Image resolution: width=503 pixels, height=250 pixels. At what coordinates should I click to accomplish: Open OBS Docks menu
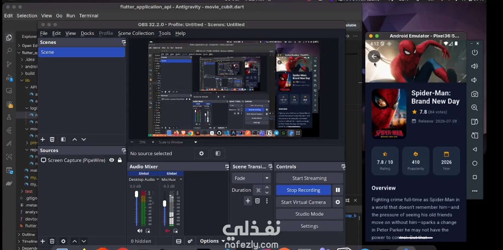(87, 33)
